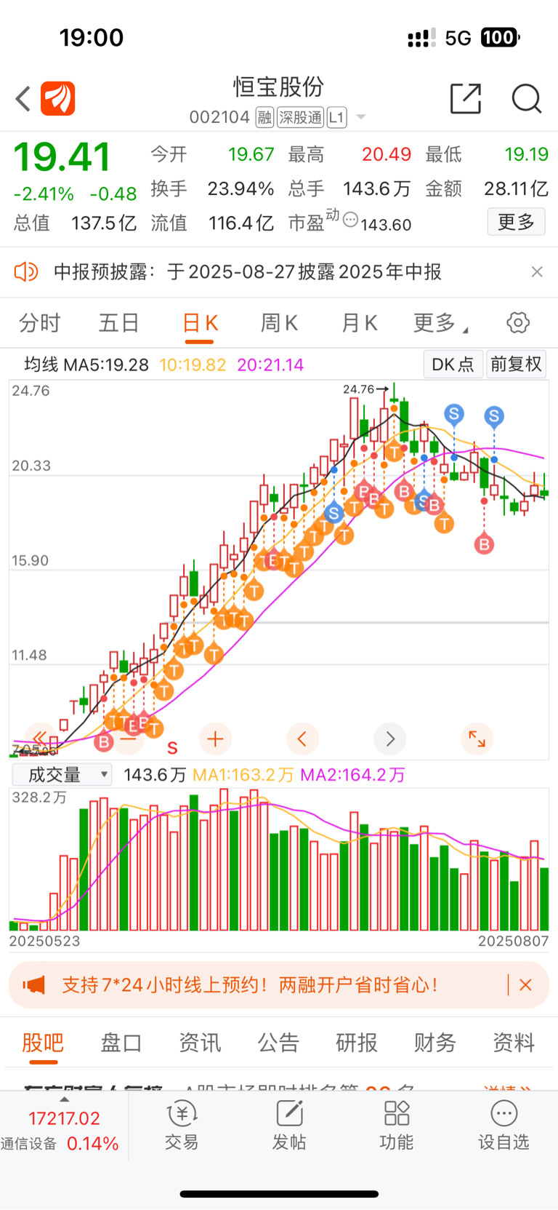Screen dimensions: 558x1210
Task: Move chart left with the arrow button
Action: [x=302, y=739]
